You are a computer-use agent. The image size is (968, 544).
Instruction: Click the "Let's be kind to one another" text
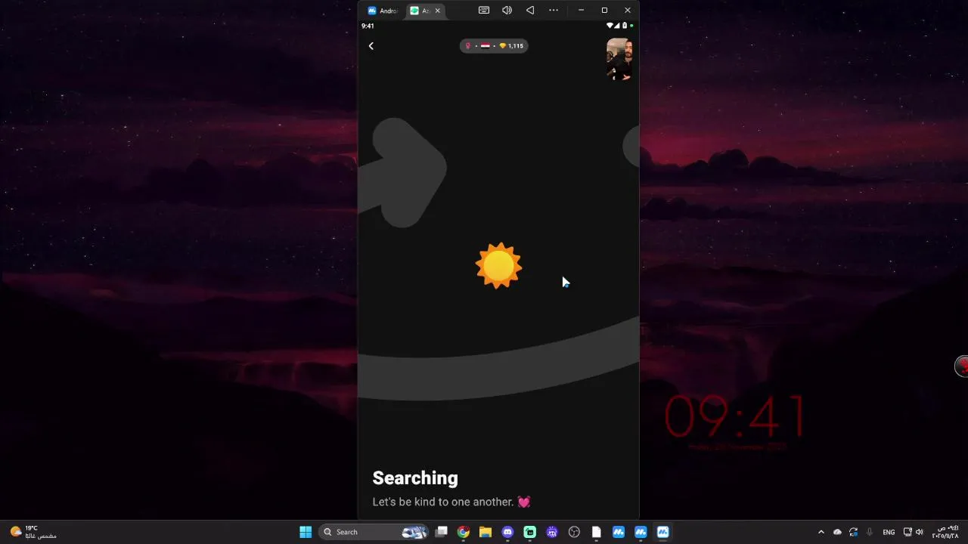click(443, 502)
